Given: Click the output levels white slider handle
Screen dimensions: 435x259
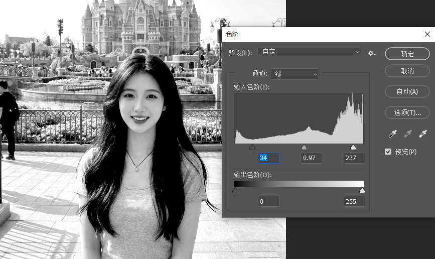Looking at the screenshot, I should 362,191.
